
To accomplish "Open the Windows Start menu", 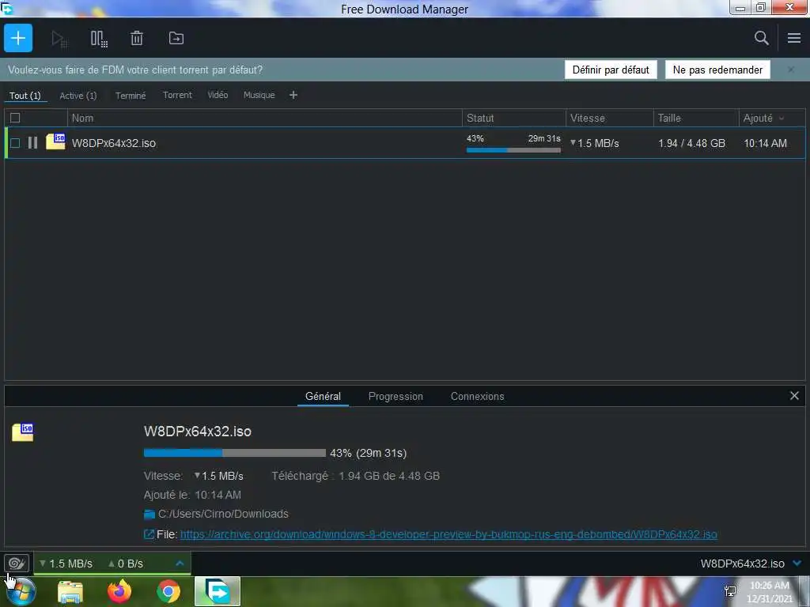I will pos(21,591).
